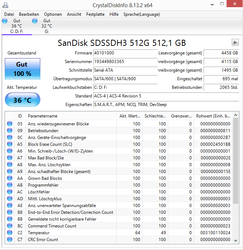
Task: Click the 4458 GB total reads value
Action: [221, 53]
